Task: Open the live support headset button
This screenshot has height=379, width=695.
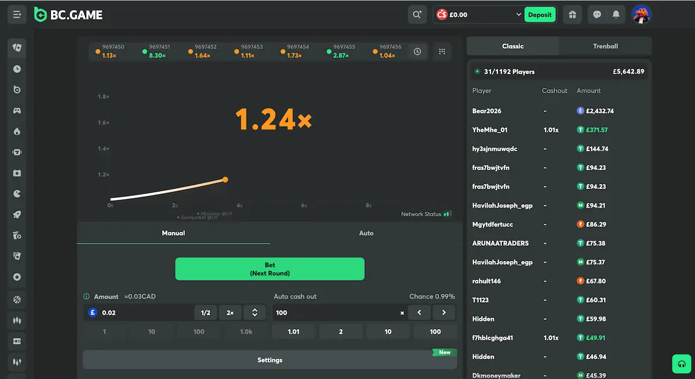Action: [681, 364]
